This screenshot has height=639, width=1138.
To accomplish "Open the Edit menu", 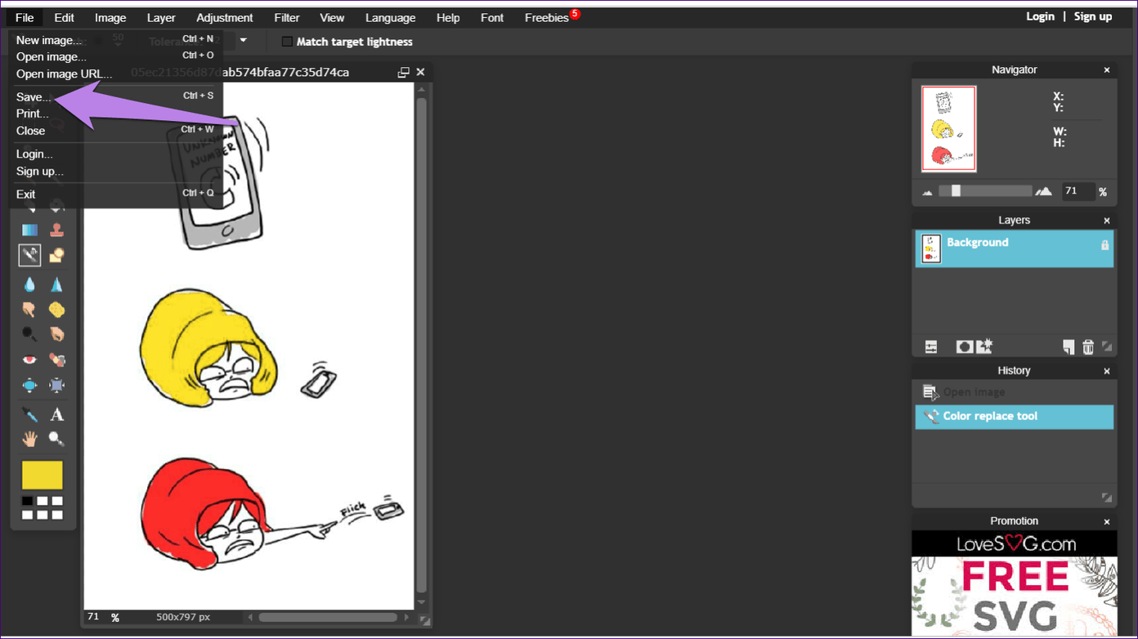I will pos(64,17).
